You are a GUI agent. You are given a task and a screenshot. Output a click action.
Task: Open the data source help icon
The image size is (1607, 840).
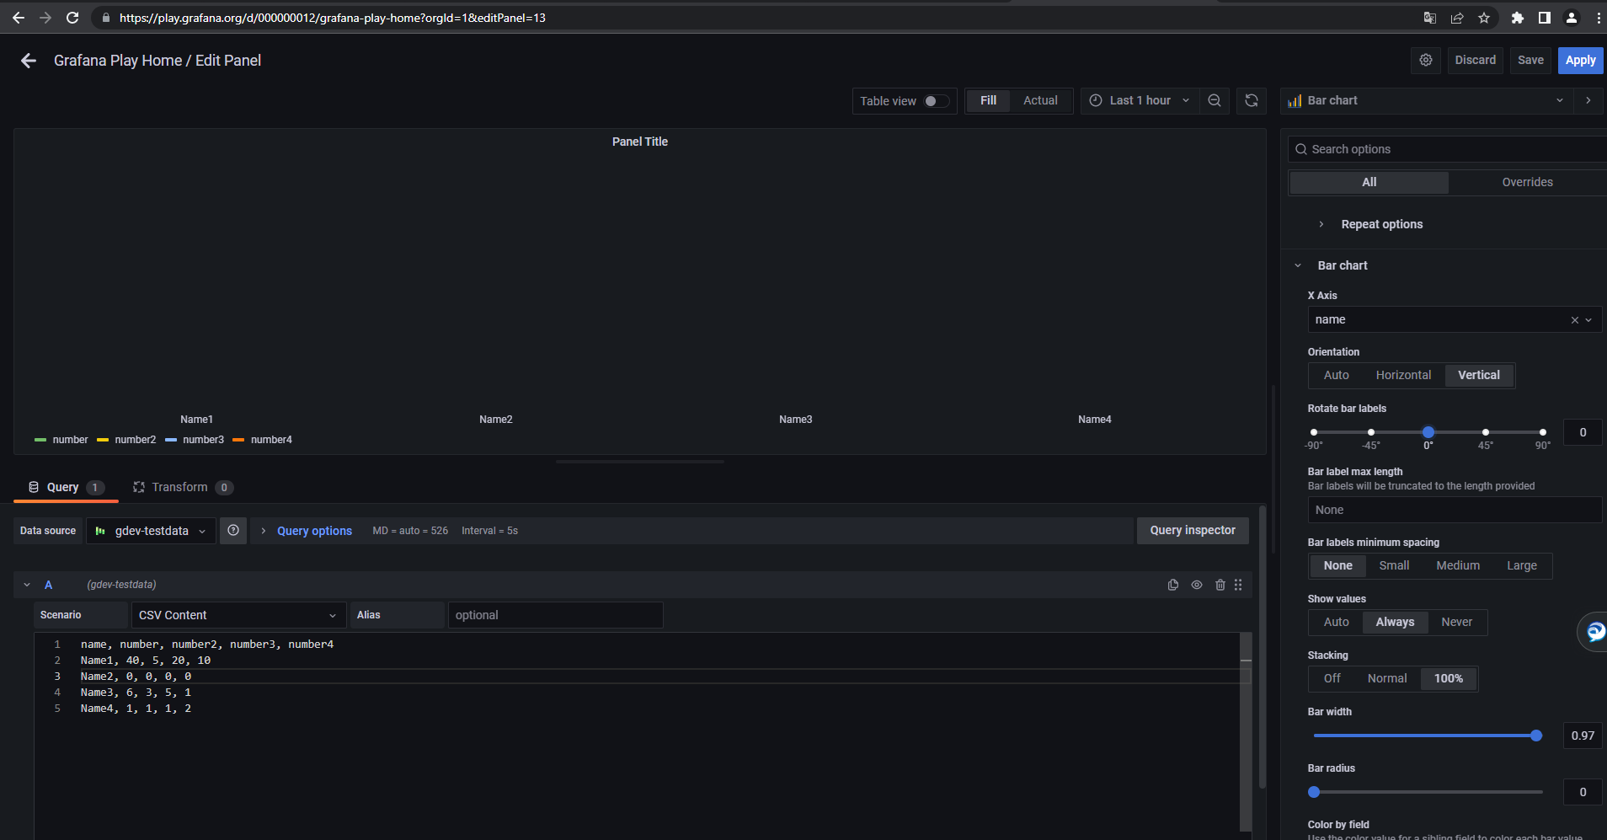233,531
